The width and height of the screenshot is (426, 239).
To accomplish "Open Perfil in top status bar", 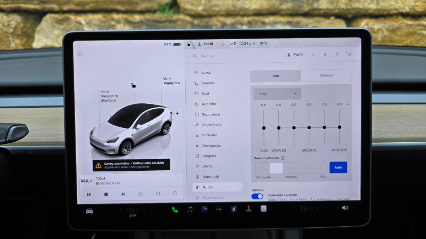I will (x=205, y=44).
